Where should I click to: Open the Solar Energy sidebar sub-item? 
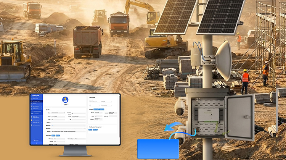tap(37, 114)
